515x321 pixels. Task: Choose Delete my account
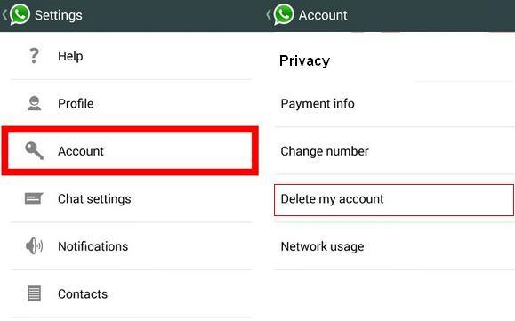394,199
